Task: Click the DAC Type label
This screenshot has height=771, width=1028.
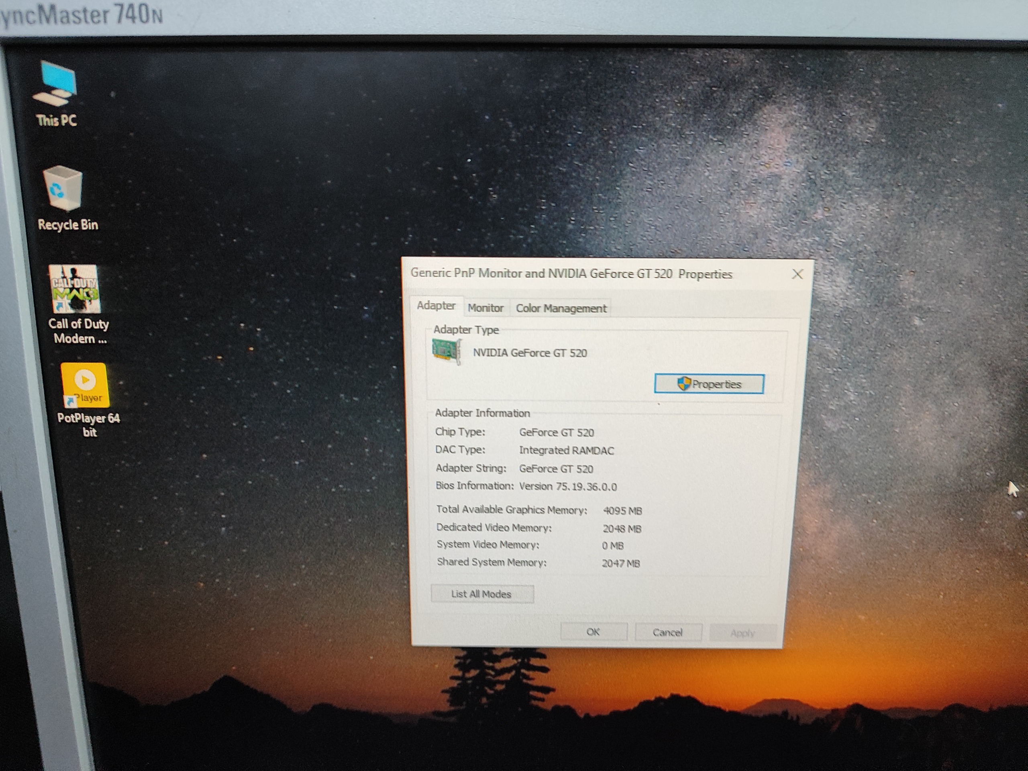Action: tap(460, 449)
